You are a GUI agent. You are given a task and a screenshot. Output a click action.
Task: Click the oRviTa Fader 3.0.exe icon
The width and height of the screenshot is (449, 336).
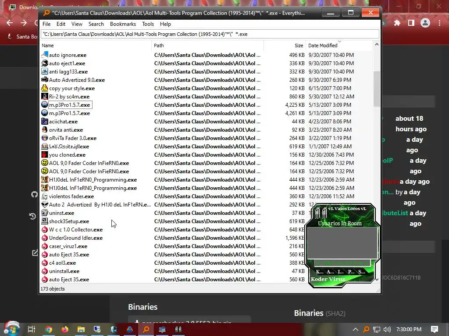(45, 138)
